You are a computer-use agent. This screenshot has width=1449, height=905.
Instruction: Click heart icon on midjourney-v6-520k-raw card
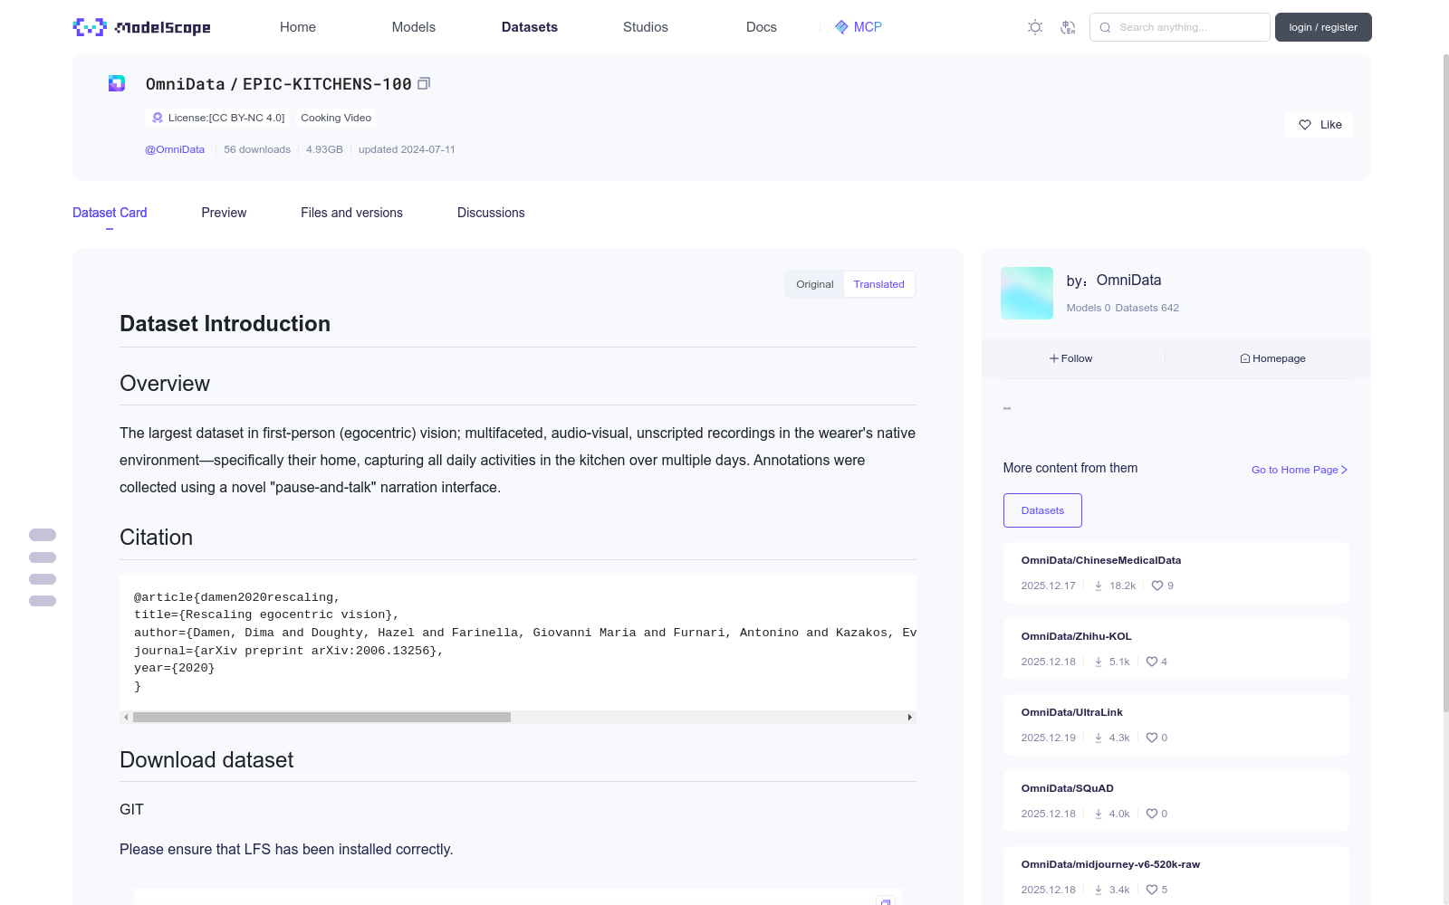point(1152,890)
